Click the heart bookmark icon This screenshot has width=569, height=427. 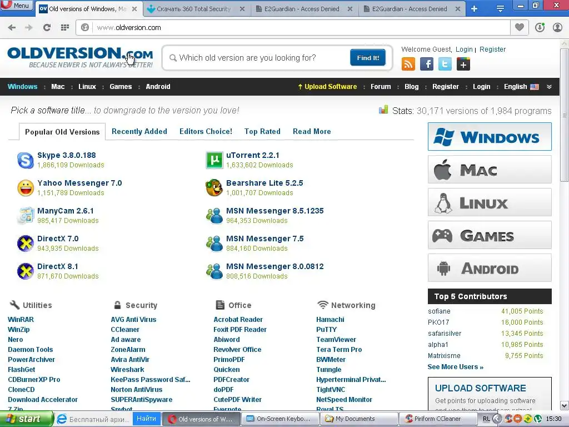tap(520, 27)
